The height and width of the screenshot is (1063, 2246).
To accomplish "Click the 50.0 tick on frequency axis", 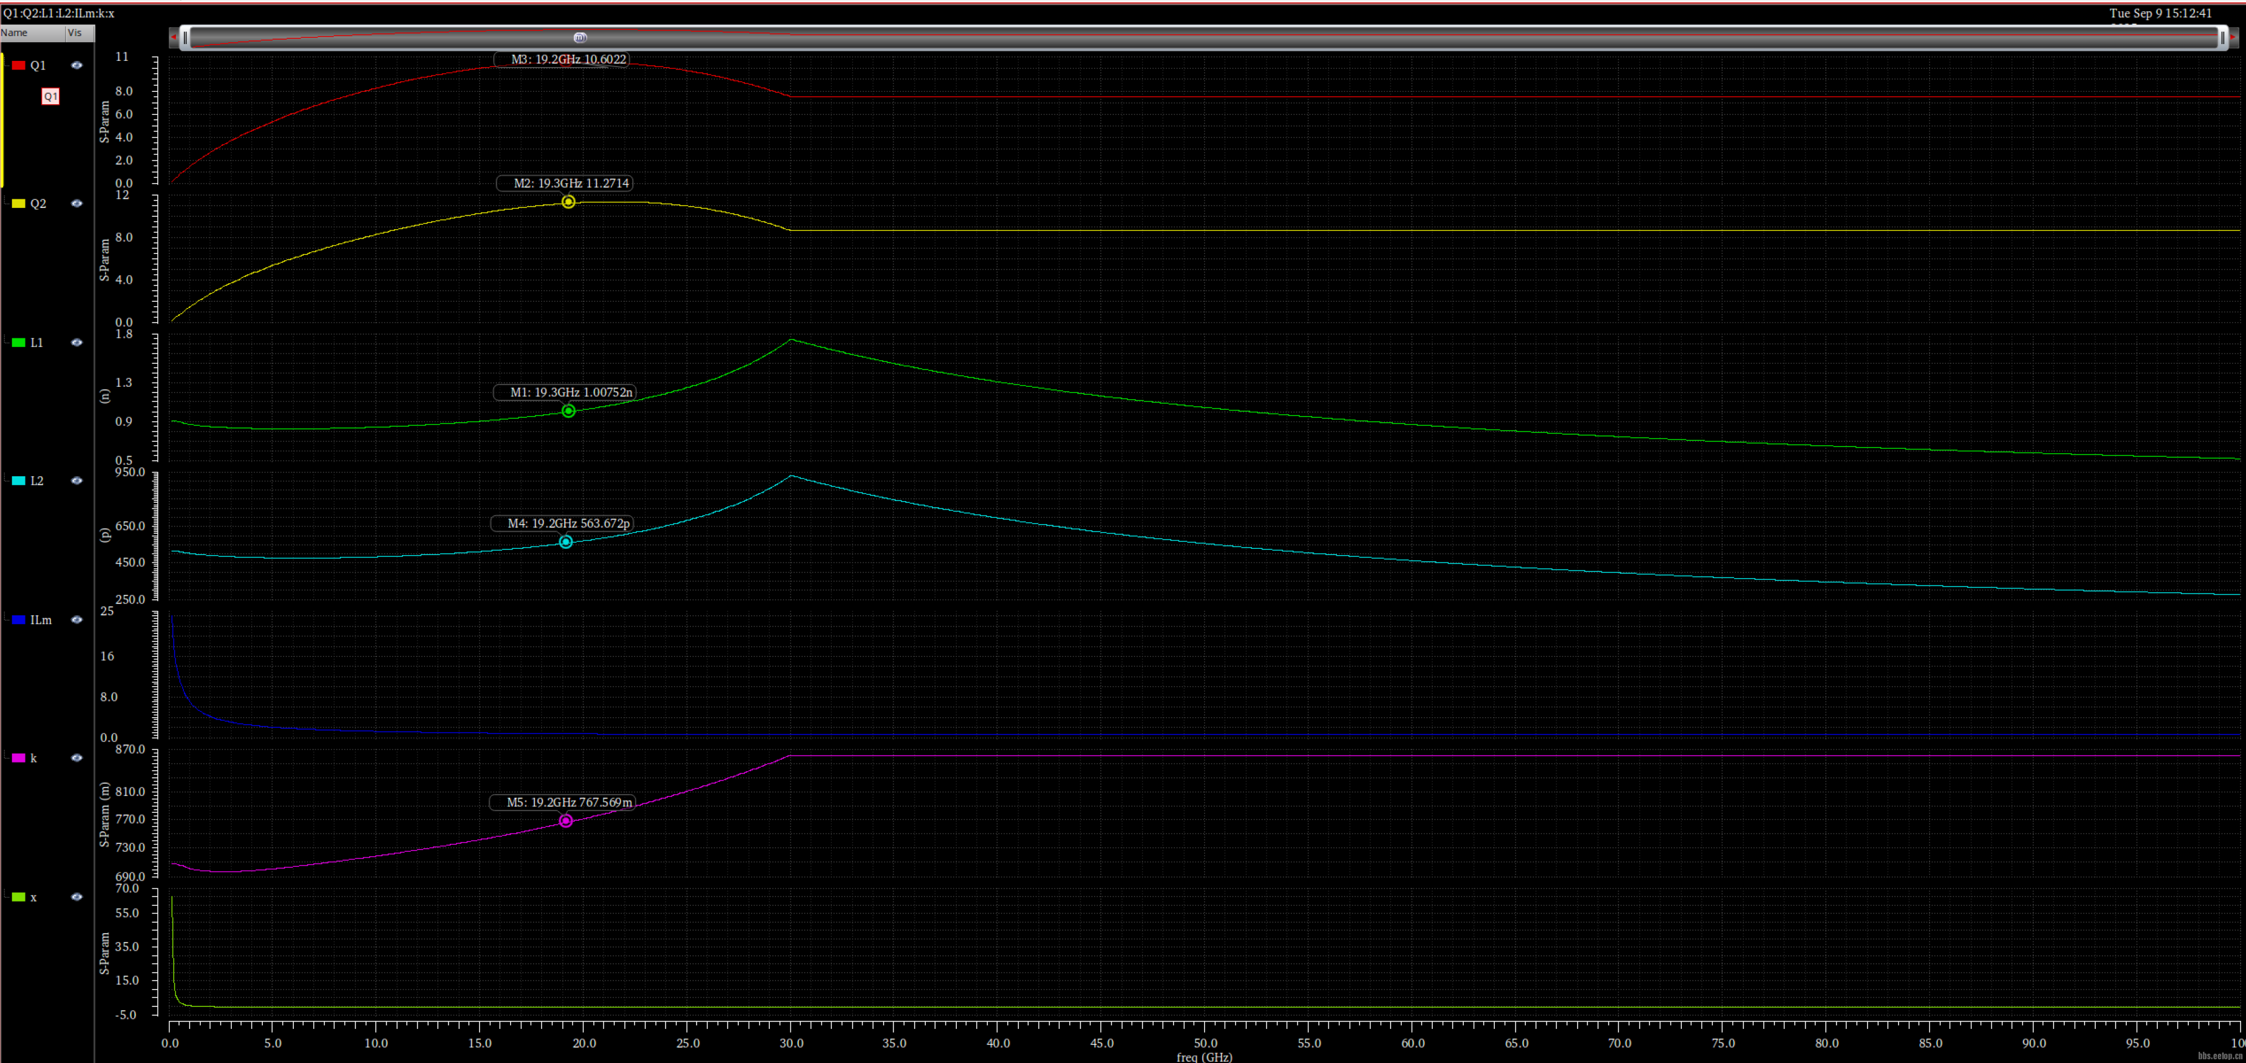I will [x=1206, y=1043].
